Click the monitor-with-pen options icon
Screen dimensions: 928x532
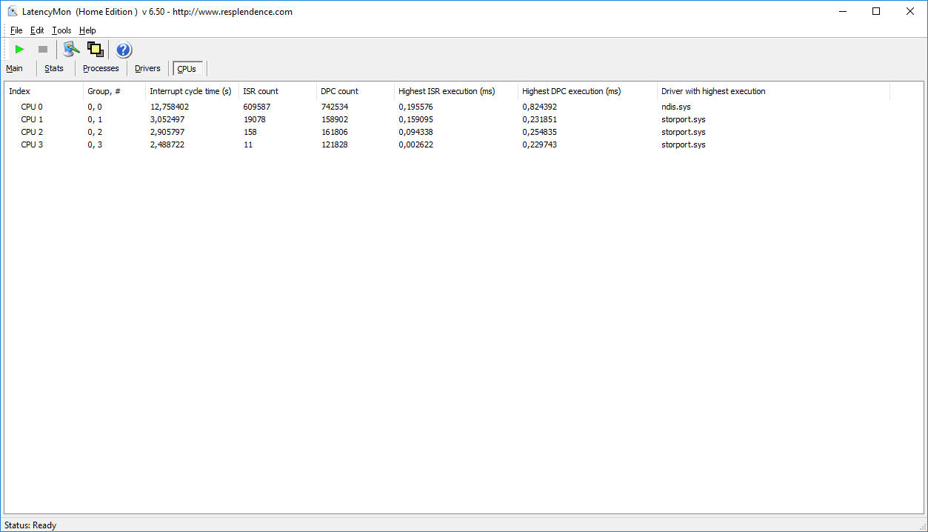[x=71, y=50]
